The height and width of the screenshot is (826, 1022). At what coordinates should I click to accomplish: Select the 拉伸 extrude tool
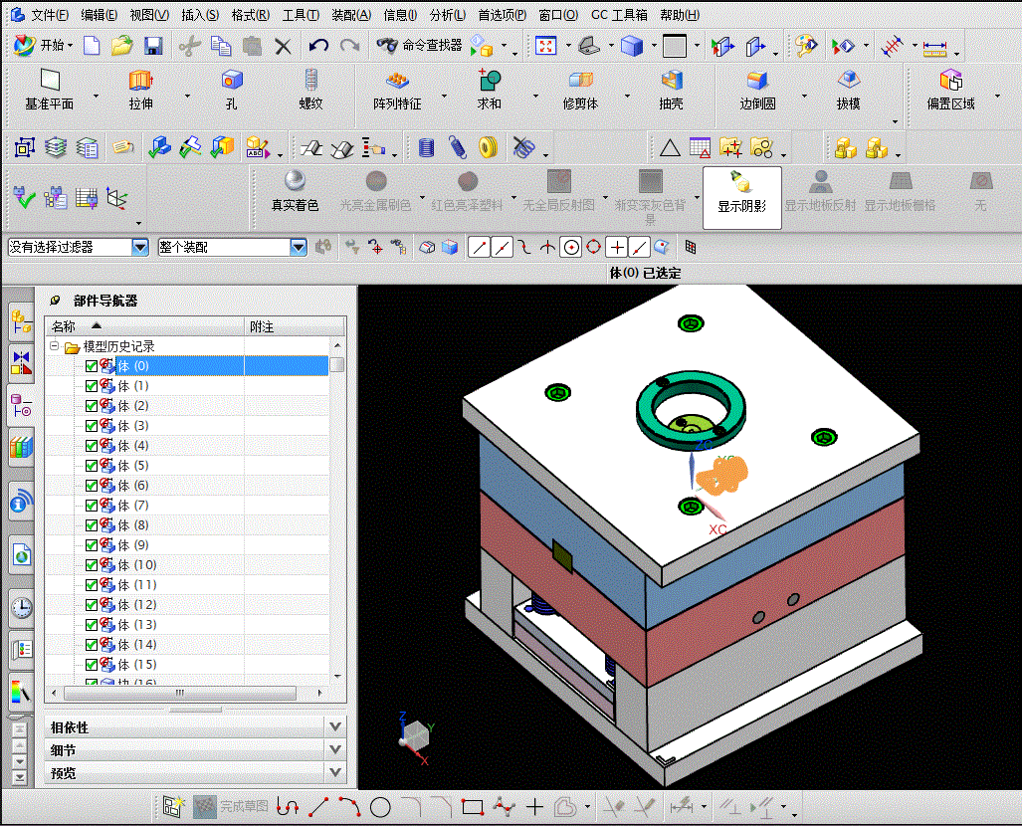pyautogui.click(x=140, y=91)
